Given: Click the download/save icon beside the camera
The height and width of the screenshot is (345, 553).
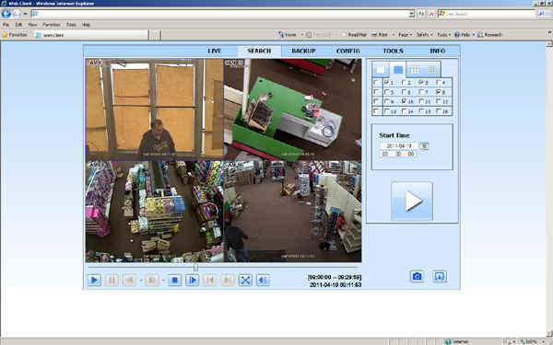Looking at the screenshot, I should tap(440, 276).
